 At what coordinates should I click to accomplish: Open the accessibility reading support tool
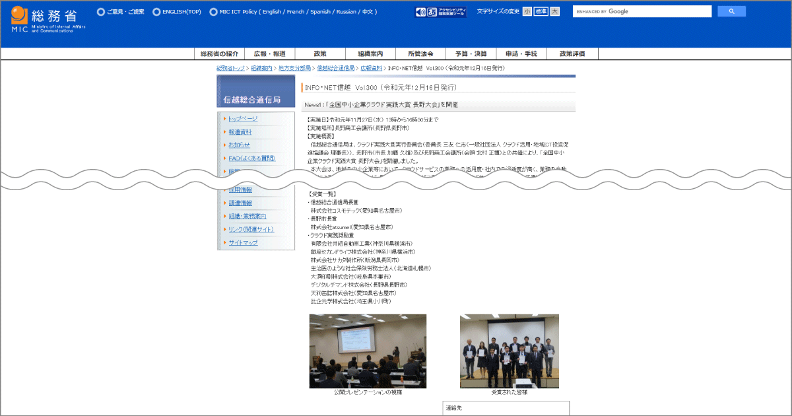(x=440, y=12)
